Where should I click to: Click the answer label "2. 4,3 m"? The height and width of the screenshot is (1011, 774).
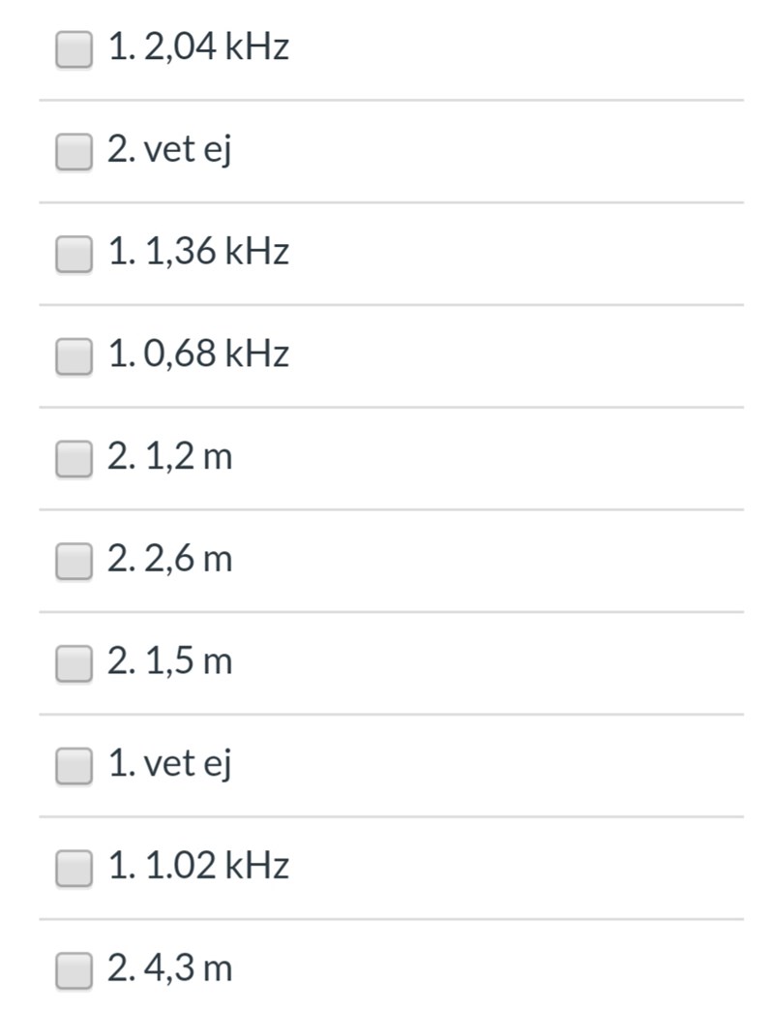170,969
